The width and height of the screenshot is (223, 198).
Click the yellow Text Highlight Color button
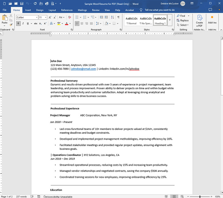point(58,23)
